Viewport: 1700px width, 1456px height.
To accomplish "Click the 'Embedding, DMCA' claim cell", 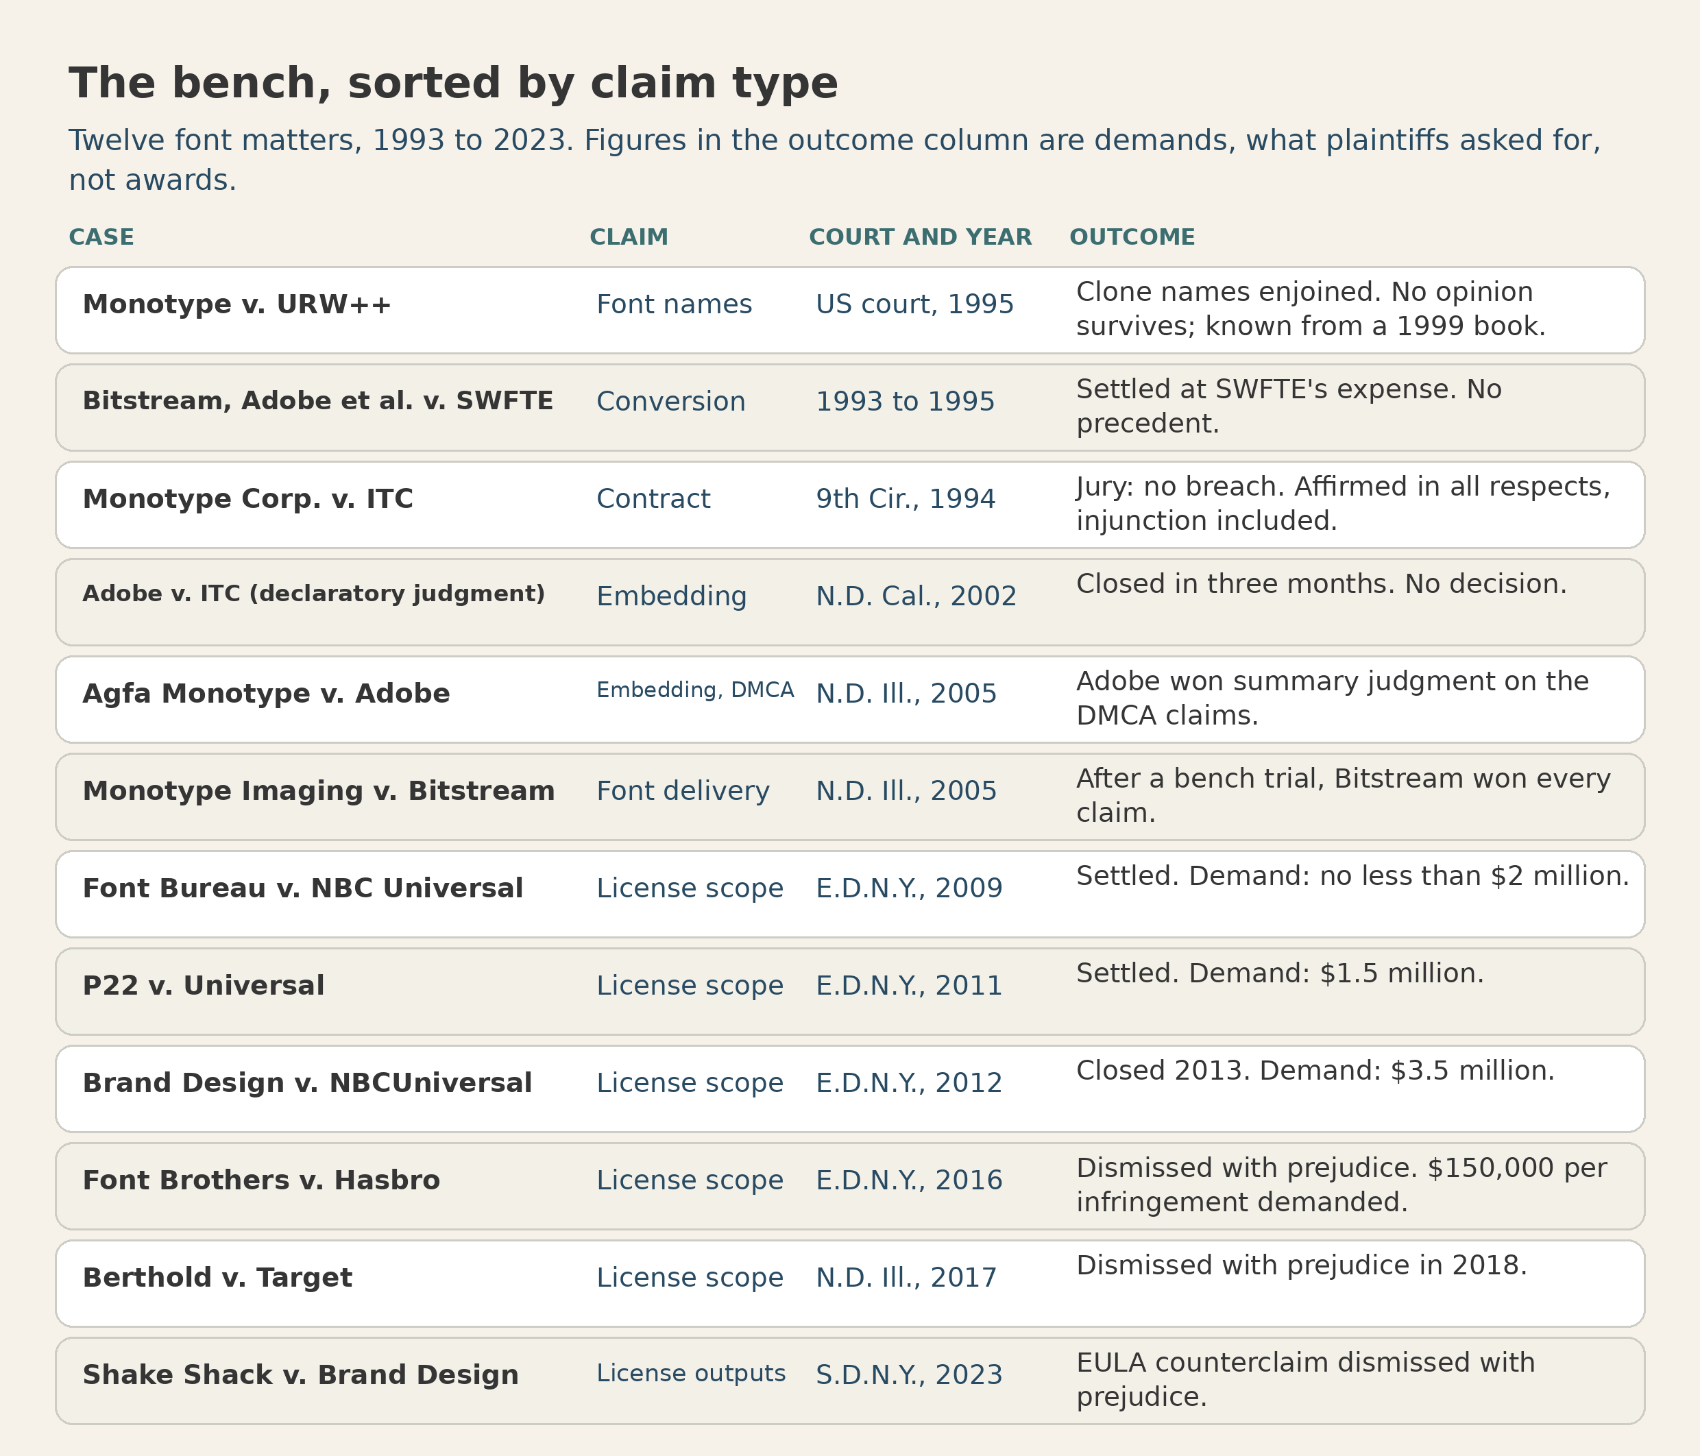I will click(x=695, y=691).
